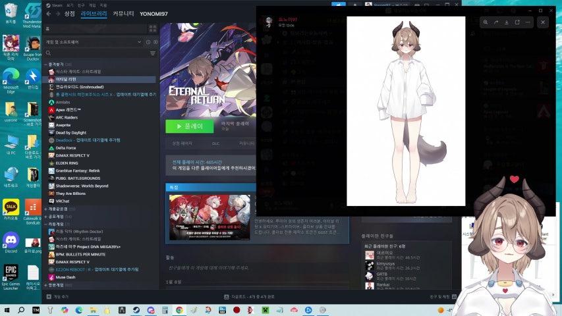Download the image with the download icon
Viewport: 562px width, 316px height.
tap(507, 22)
